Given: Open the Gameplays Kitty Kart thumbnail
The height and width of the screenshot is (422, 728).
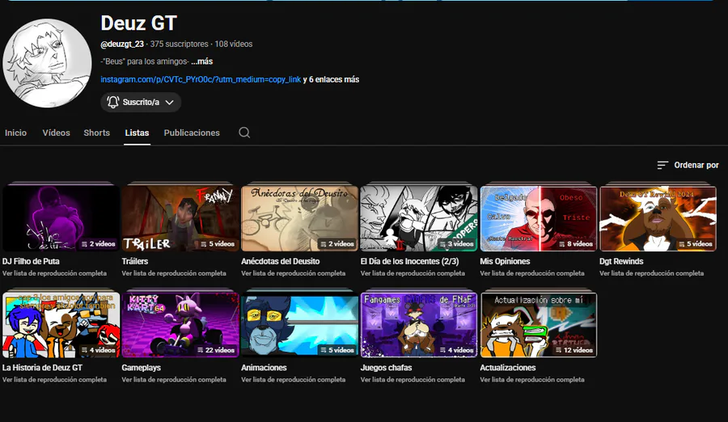Looking at the screenshot, I should point(180,324).
